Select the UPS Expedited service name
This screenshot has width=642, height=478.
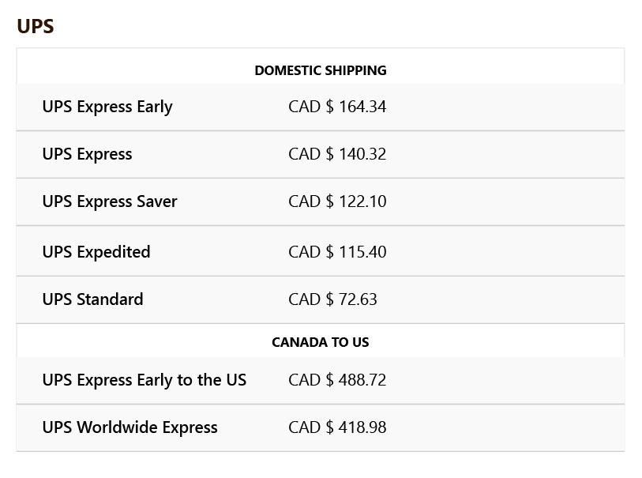pyautogui.click(x=96, y=252)
